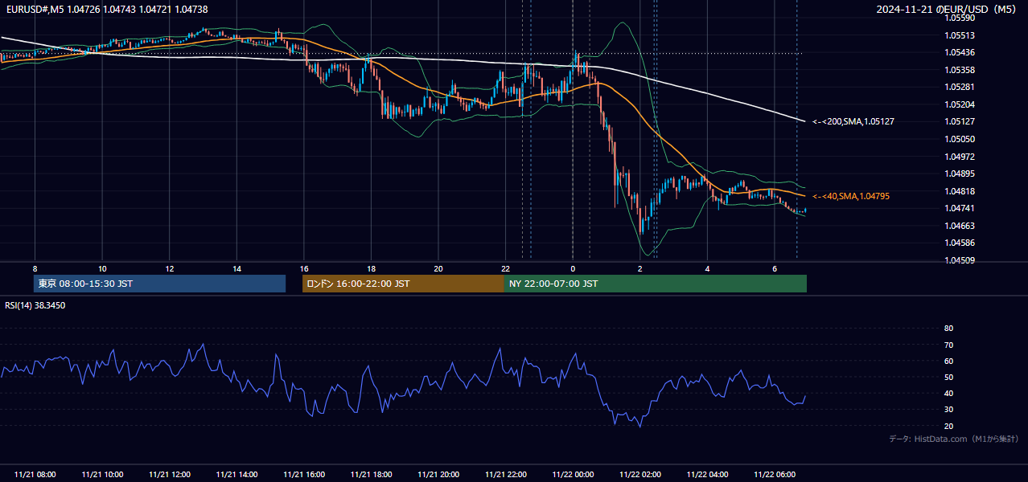Click the 11/22 04:00 date label
1028x482 pixels.
[x=707, y=475]
